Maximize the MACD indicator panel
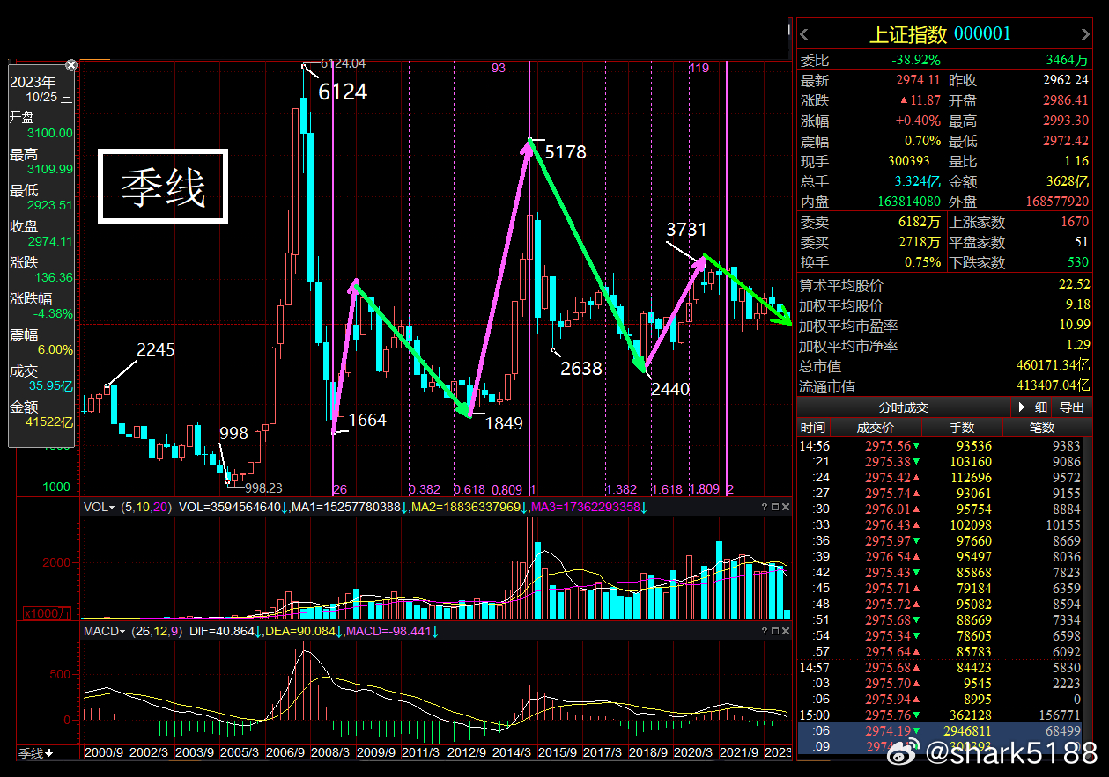The image size is (1109, 777). [775, 632]
